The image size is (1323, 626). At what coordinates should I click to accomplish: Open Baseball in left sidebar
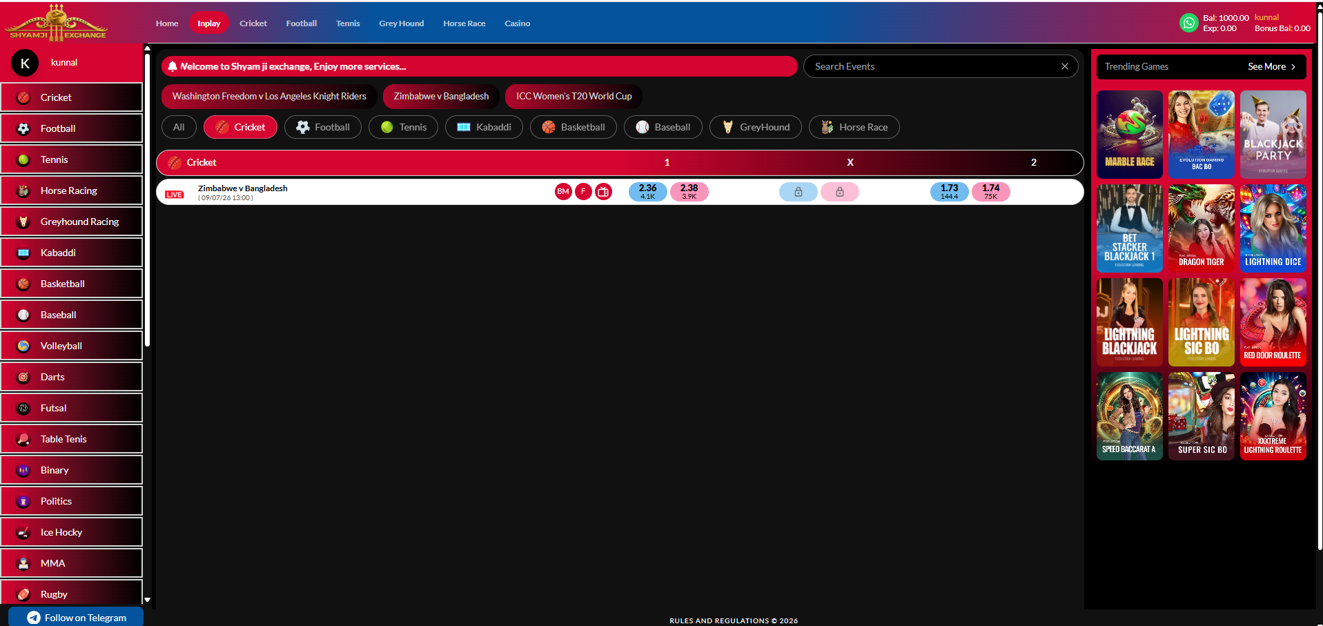72,315
